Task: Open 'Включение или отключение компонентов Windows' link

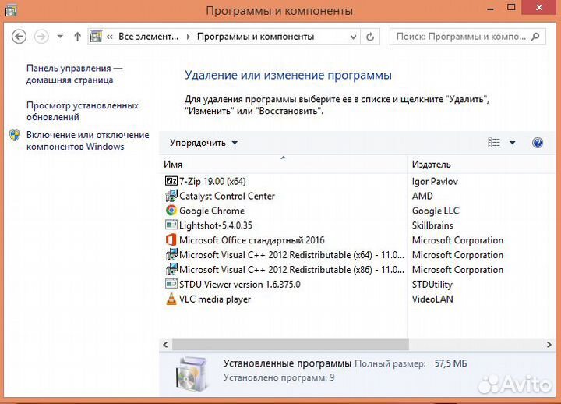Action: 87,140
